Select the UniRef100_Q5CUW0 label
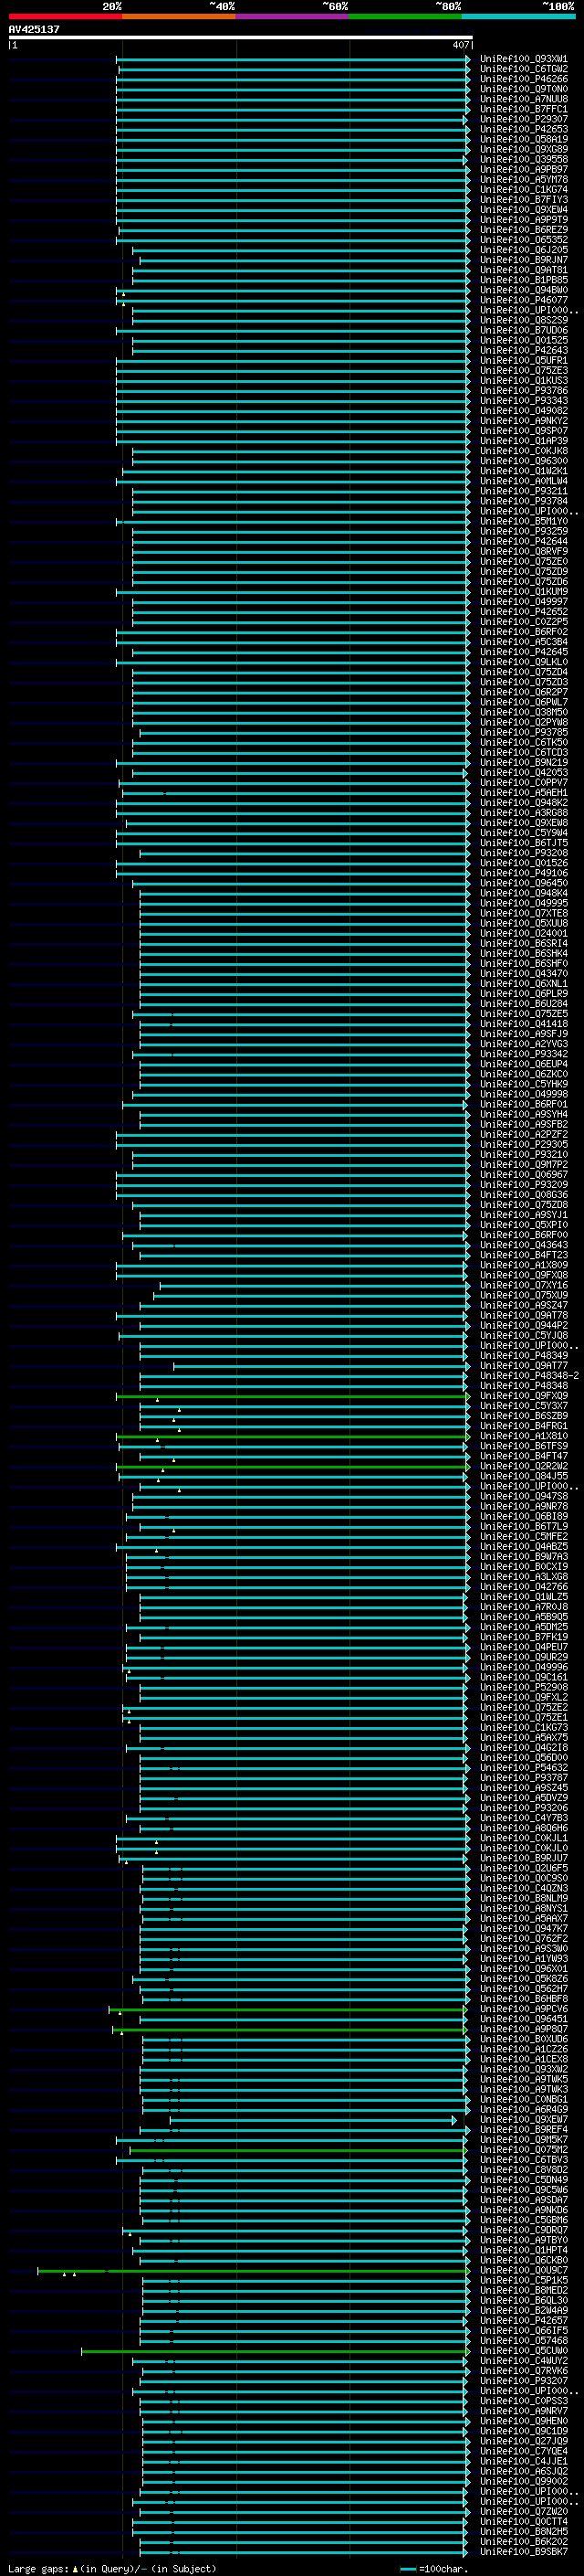Viewport: 584px width, 2576px height. click(x=523, y=2351)
